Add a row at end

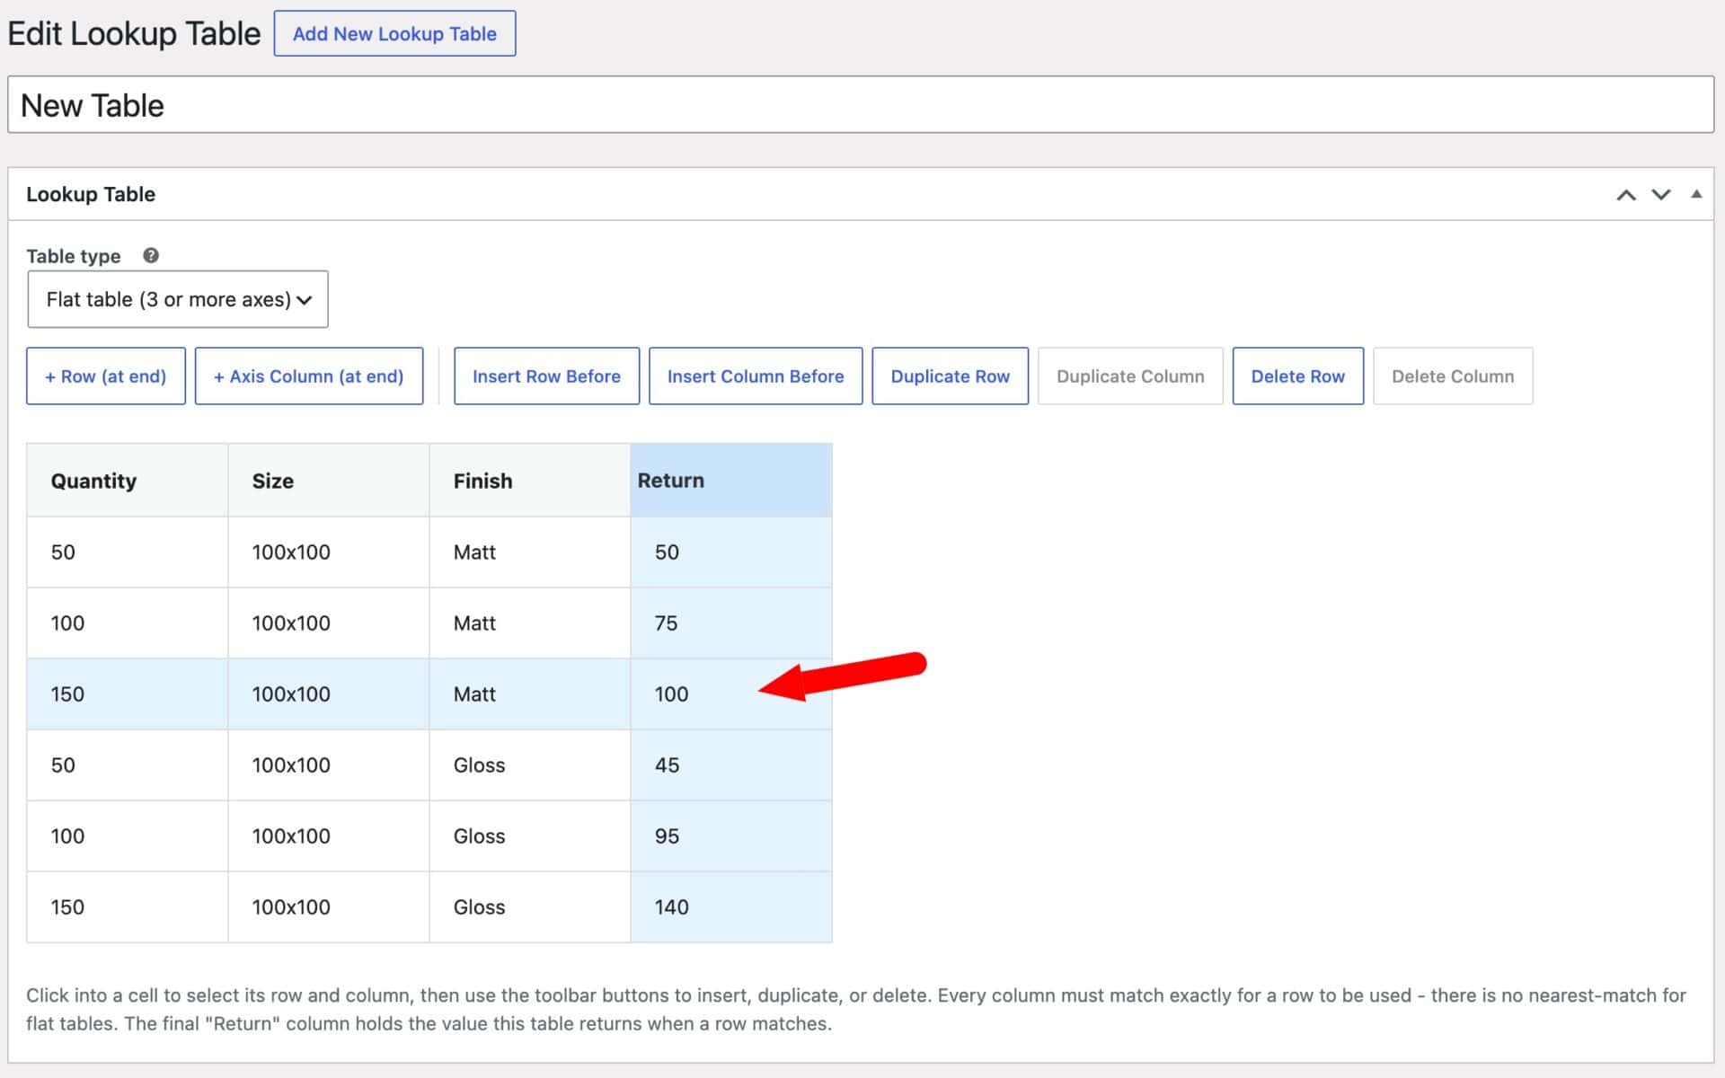coord(106,376)
